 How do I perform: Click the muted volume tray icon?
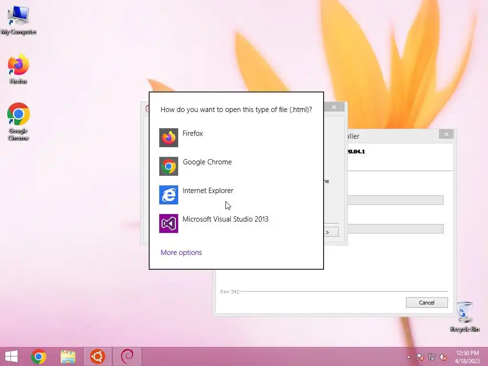pos(443,357)
